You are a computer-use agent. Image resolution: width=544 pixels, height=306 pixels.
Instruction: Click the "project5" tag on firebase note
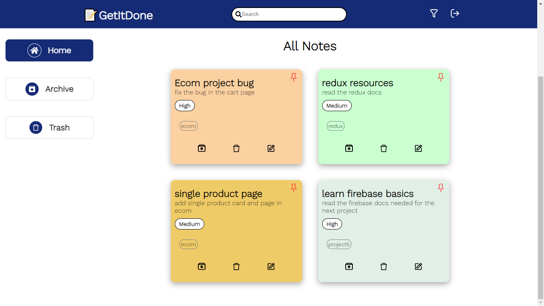tap(339, 244)
